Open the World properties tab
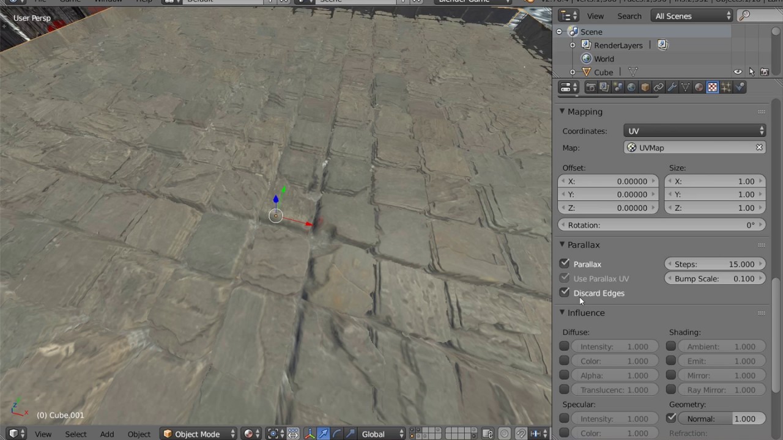783x440 pixels. [x=631, y=87]
